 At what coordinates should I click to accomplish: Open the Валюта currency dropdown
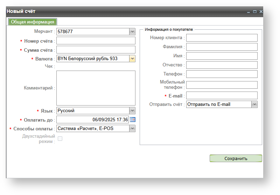point(132,59)
